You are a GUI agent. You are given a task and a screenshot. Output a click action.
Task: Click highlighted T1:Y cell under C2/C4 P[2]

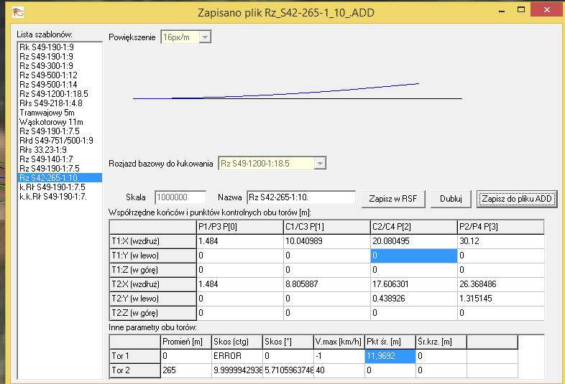pyautogui.click(x=413, y=256)
